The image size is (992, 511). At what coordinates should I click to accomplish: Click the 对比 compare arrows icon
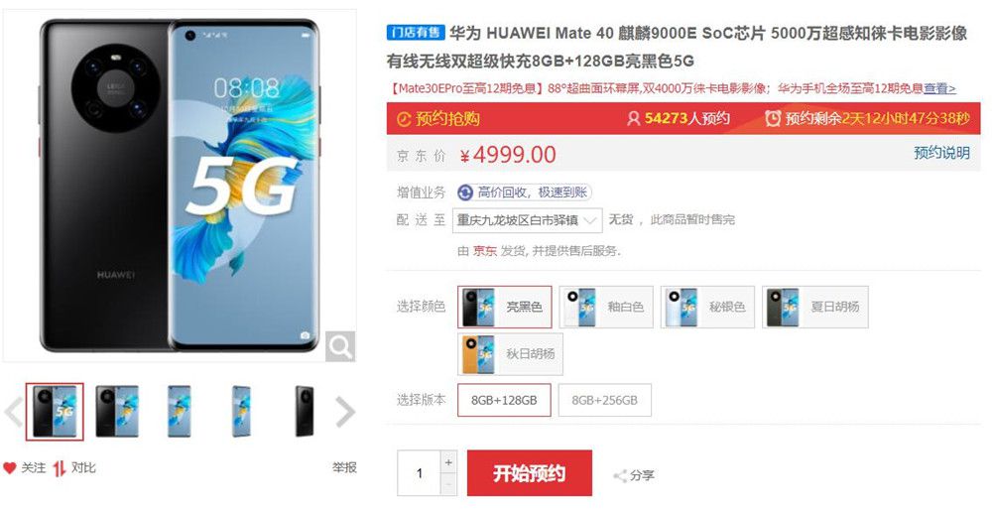tap(60, 468)
